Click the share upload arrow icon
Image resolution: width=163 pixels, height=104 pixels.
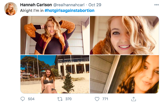134,99
